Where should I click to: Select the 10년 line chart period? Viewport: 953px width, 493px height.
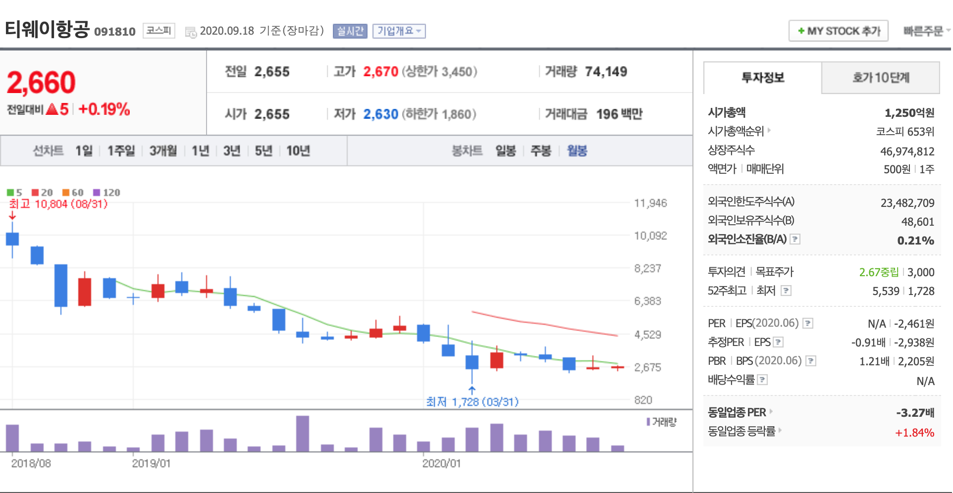[x=298, y=150]
